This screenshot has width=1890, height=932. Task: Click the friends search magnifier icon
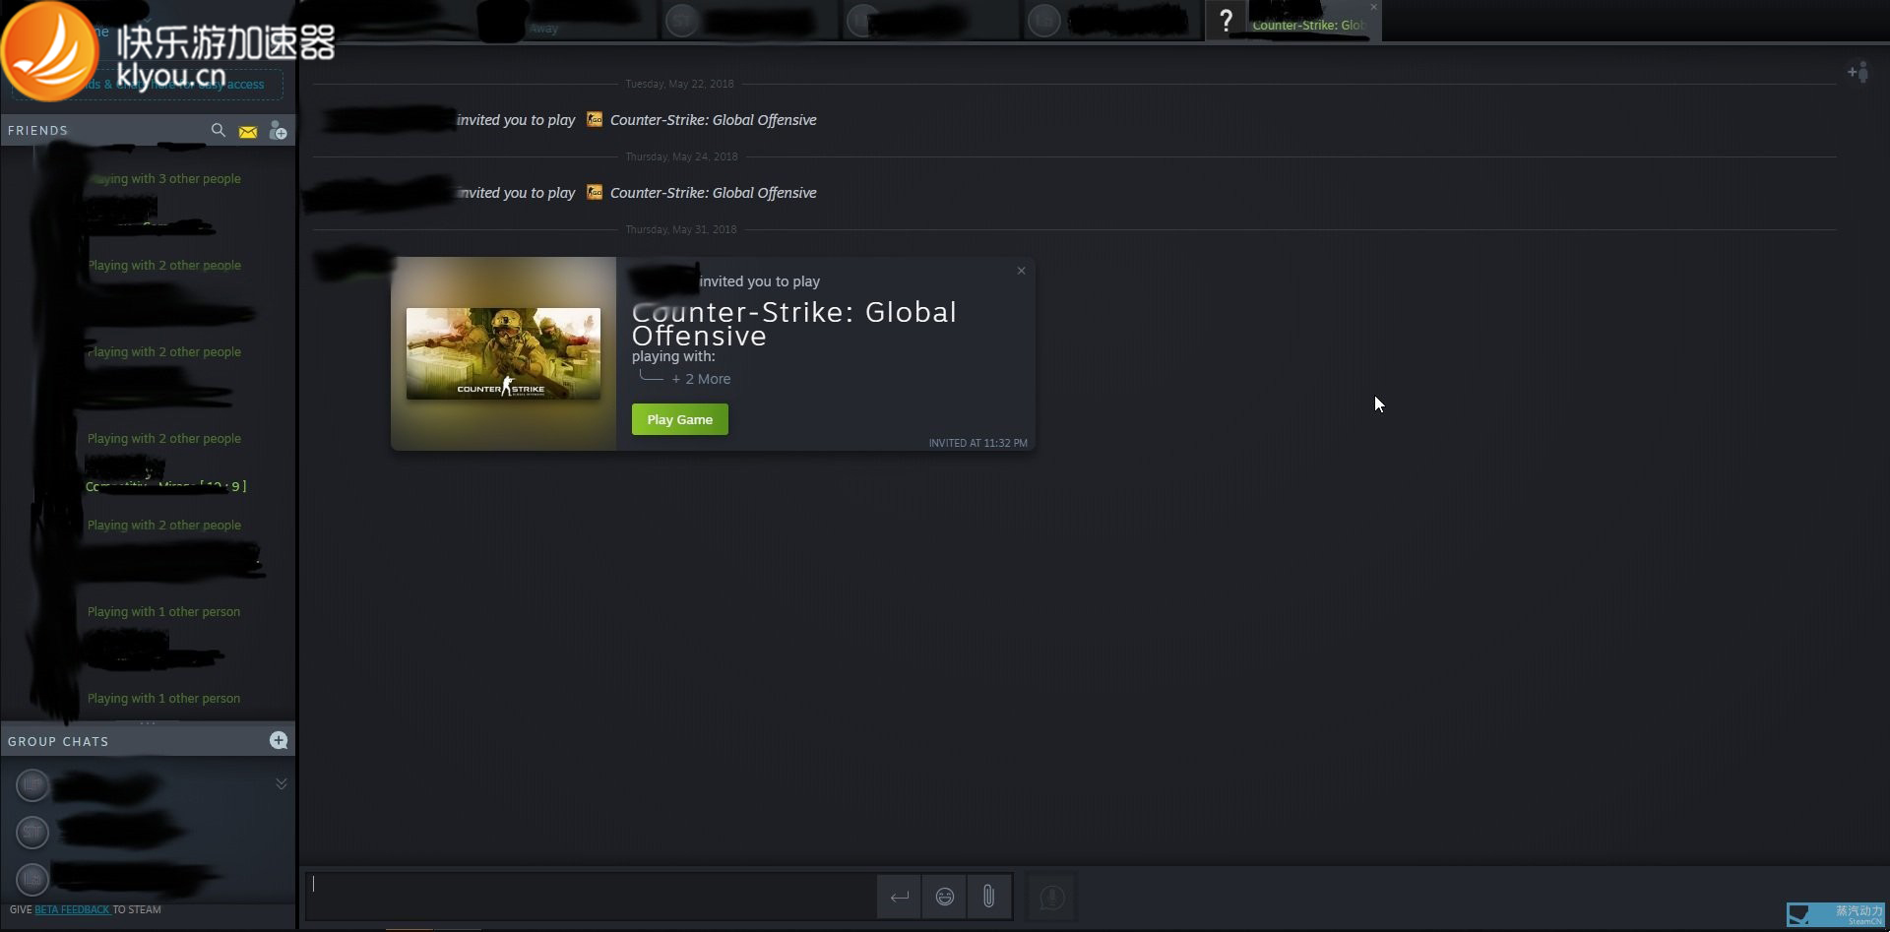(218, 130)
